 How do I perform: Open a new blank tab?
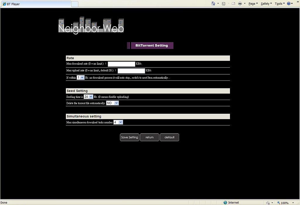pyautogui.click(x=75, y=4)
